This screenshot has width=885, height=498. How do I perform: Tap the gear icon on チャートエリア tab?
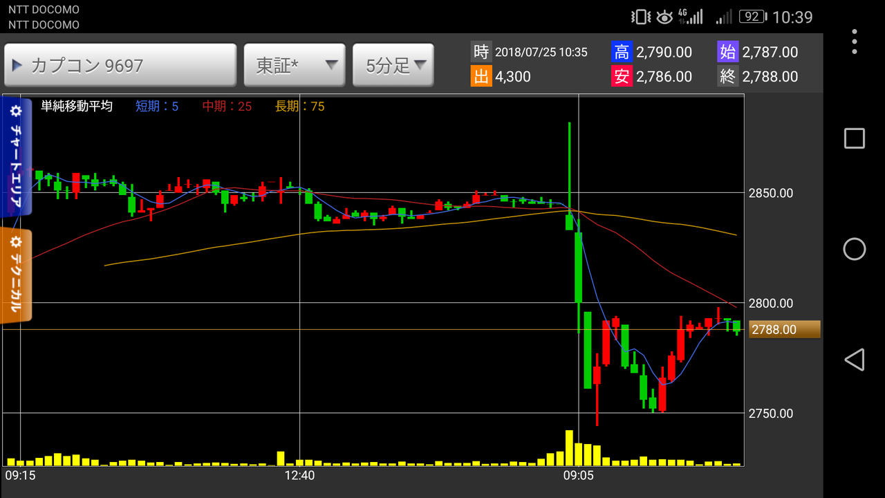pos(15,111)
